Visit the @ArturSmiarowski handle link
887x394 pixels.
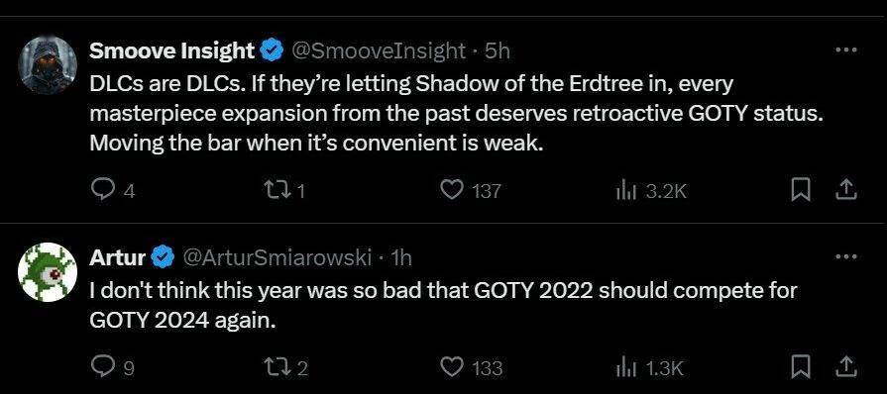[x=278, y=258]
